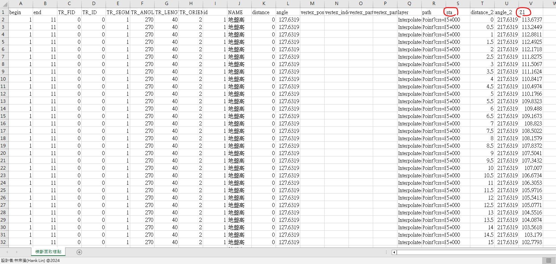
Task: Click the distance_2 cell showing 10.5
Action: pyautogui.click(x=482, y=175)
